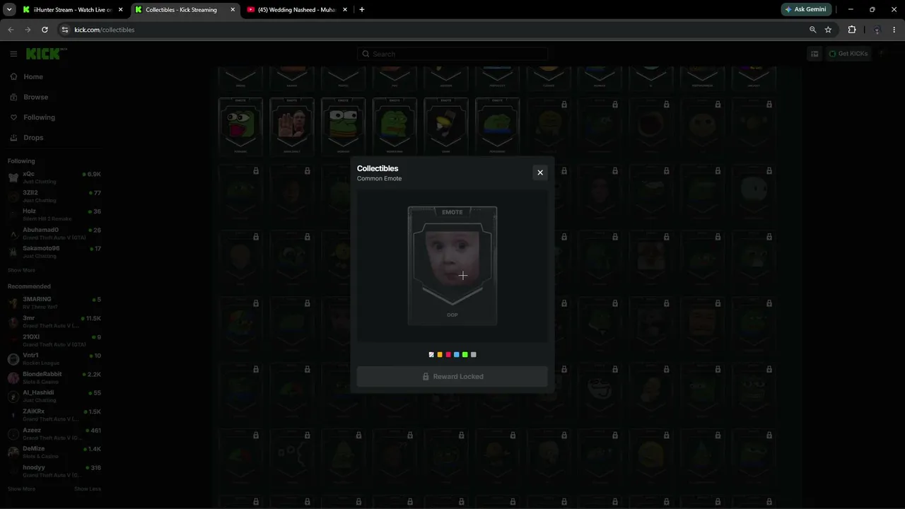Select the yellow color swatch
Image resolution: width=905 pixels, height=509 pixels.
tap(440, 355)
